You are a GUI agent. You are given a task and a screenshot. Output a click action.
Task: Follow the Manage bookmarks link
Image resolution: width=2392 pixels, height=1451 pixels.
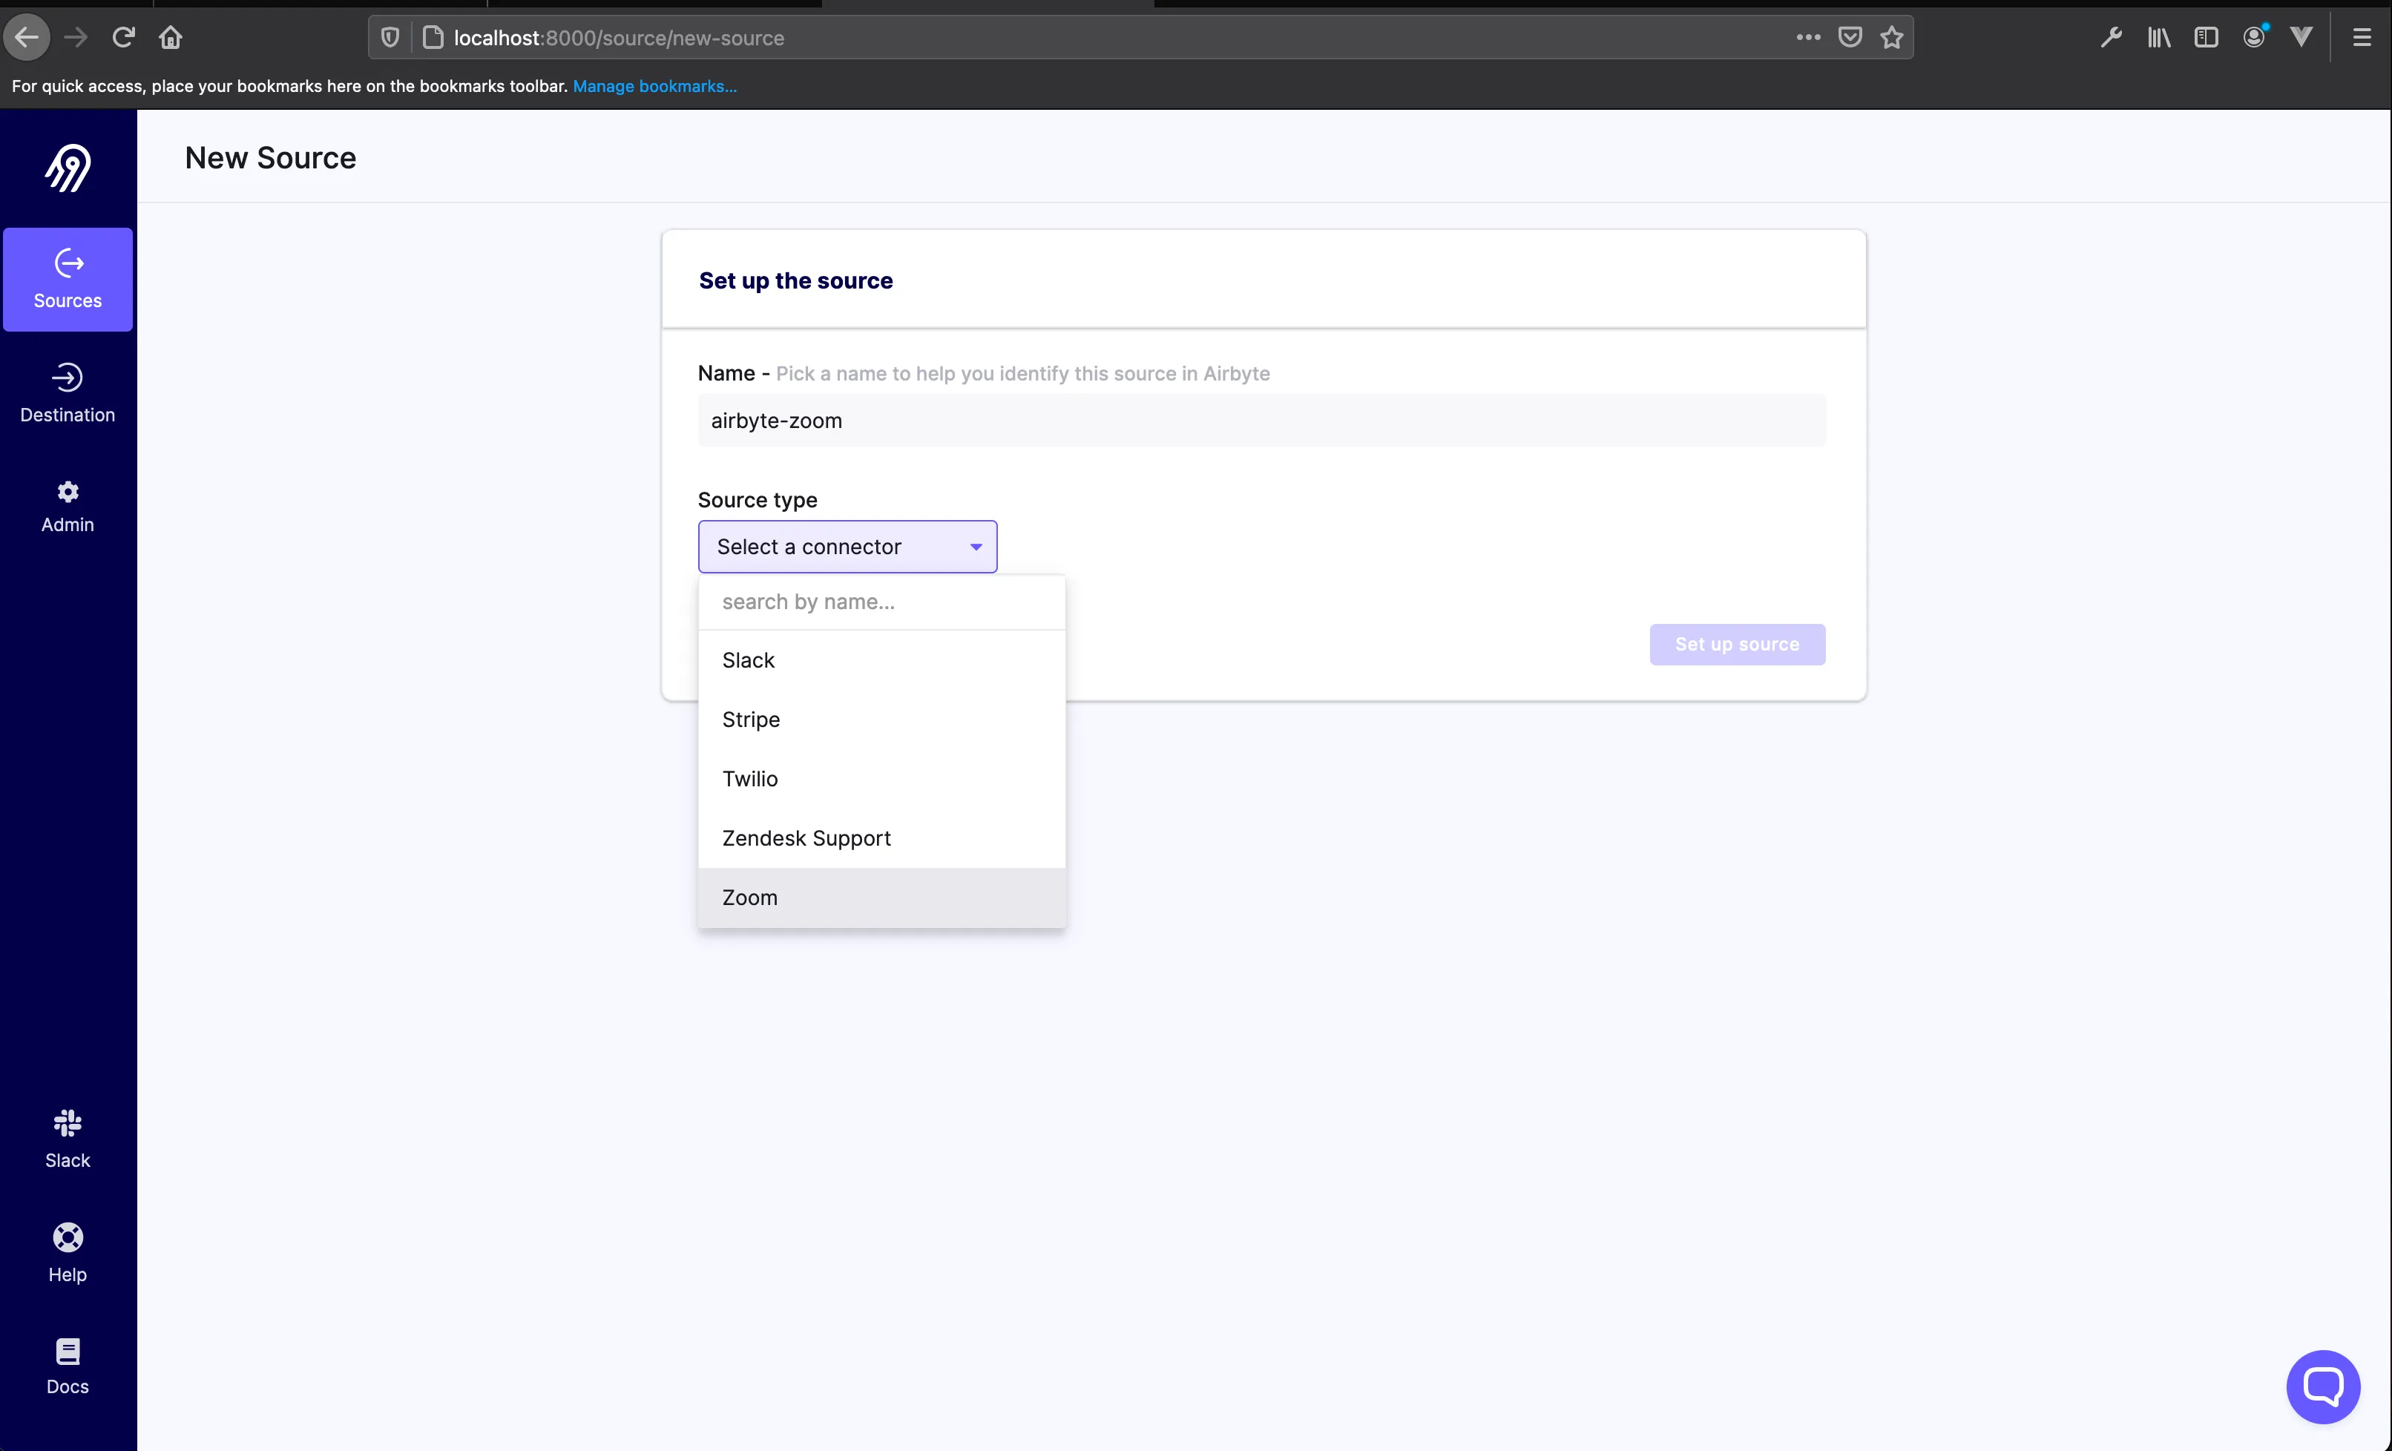(x=654, y=86)
